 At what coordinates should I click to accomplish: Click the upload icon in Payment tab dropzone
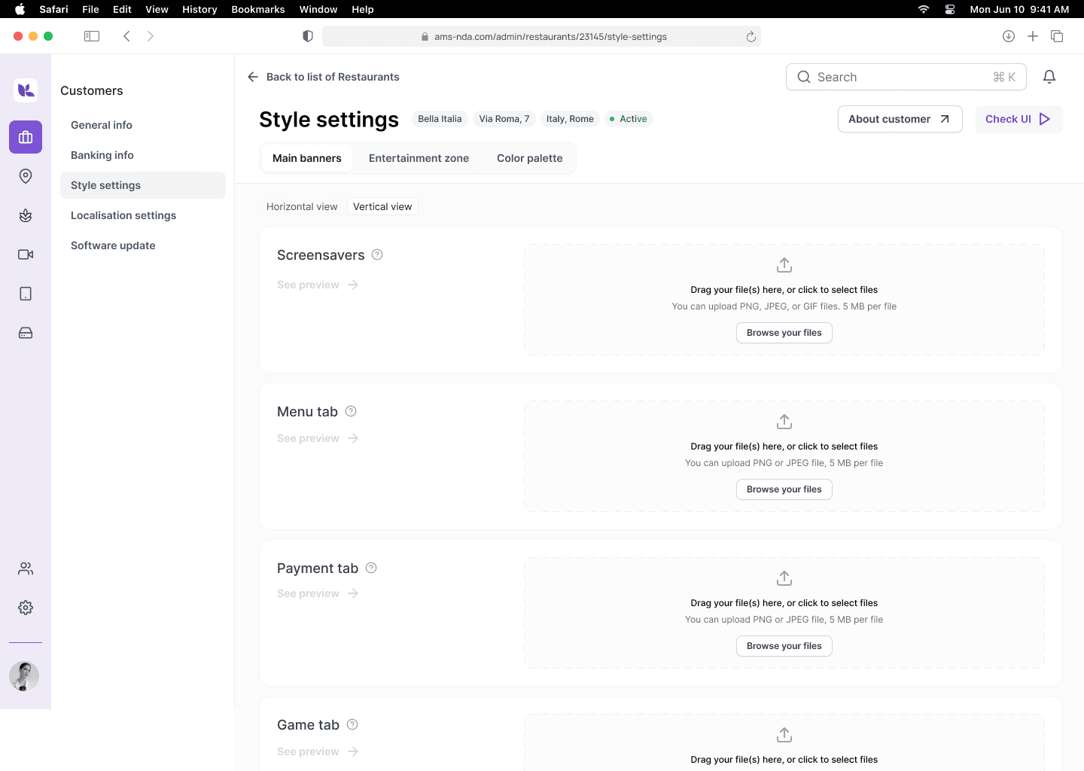tap(784, 578)
